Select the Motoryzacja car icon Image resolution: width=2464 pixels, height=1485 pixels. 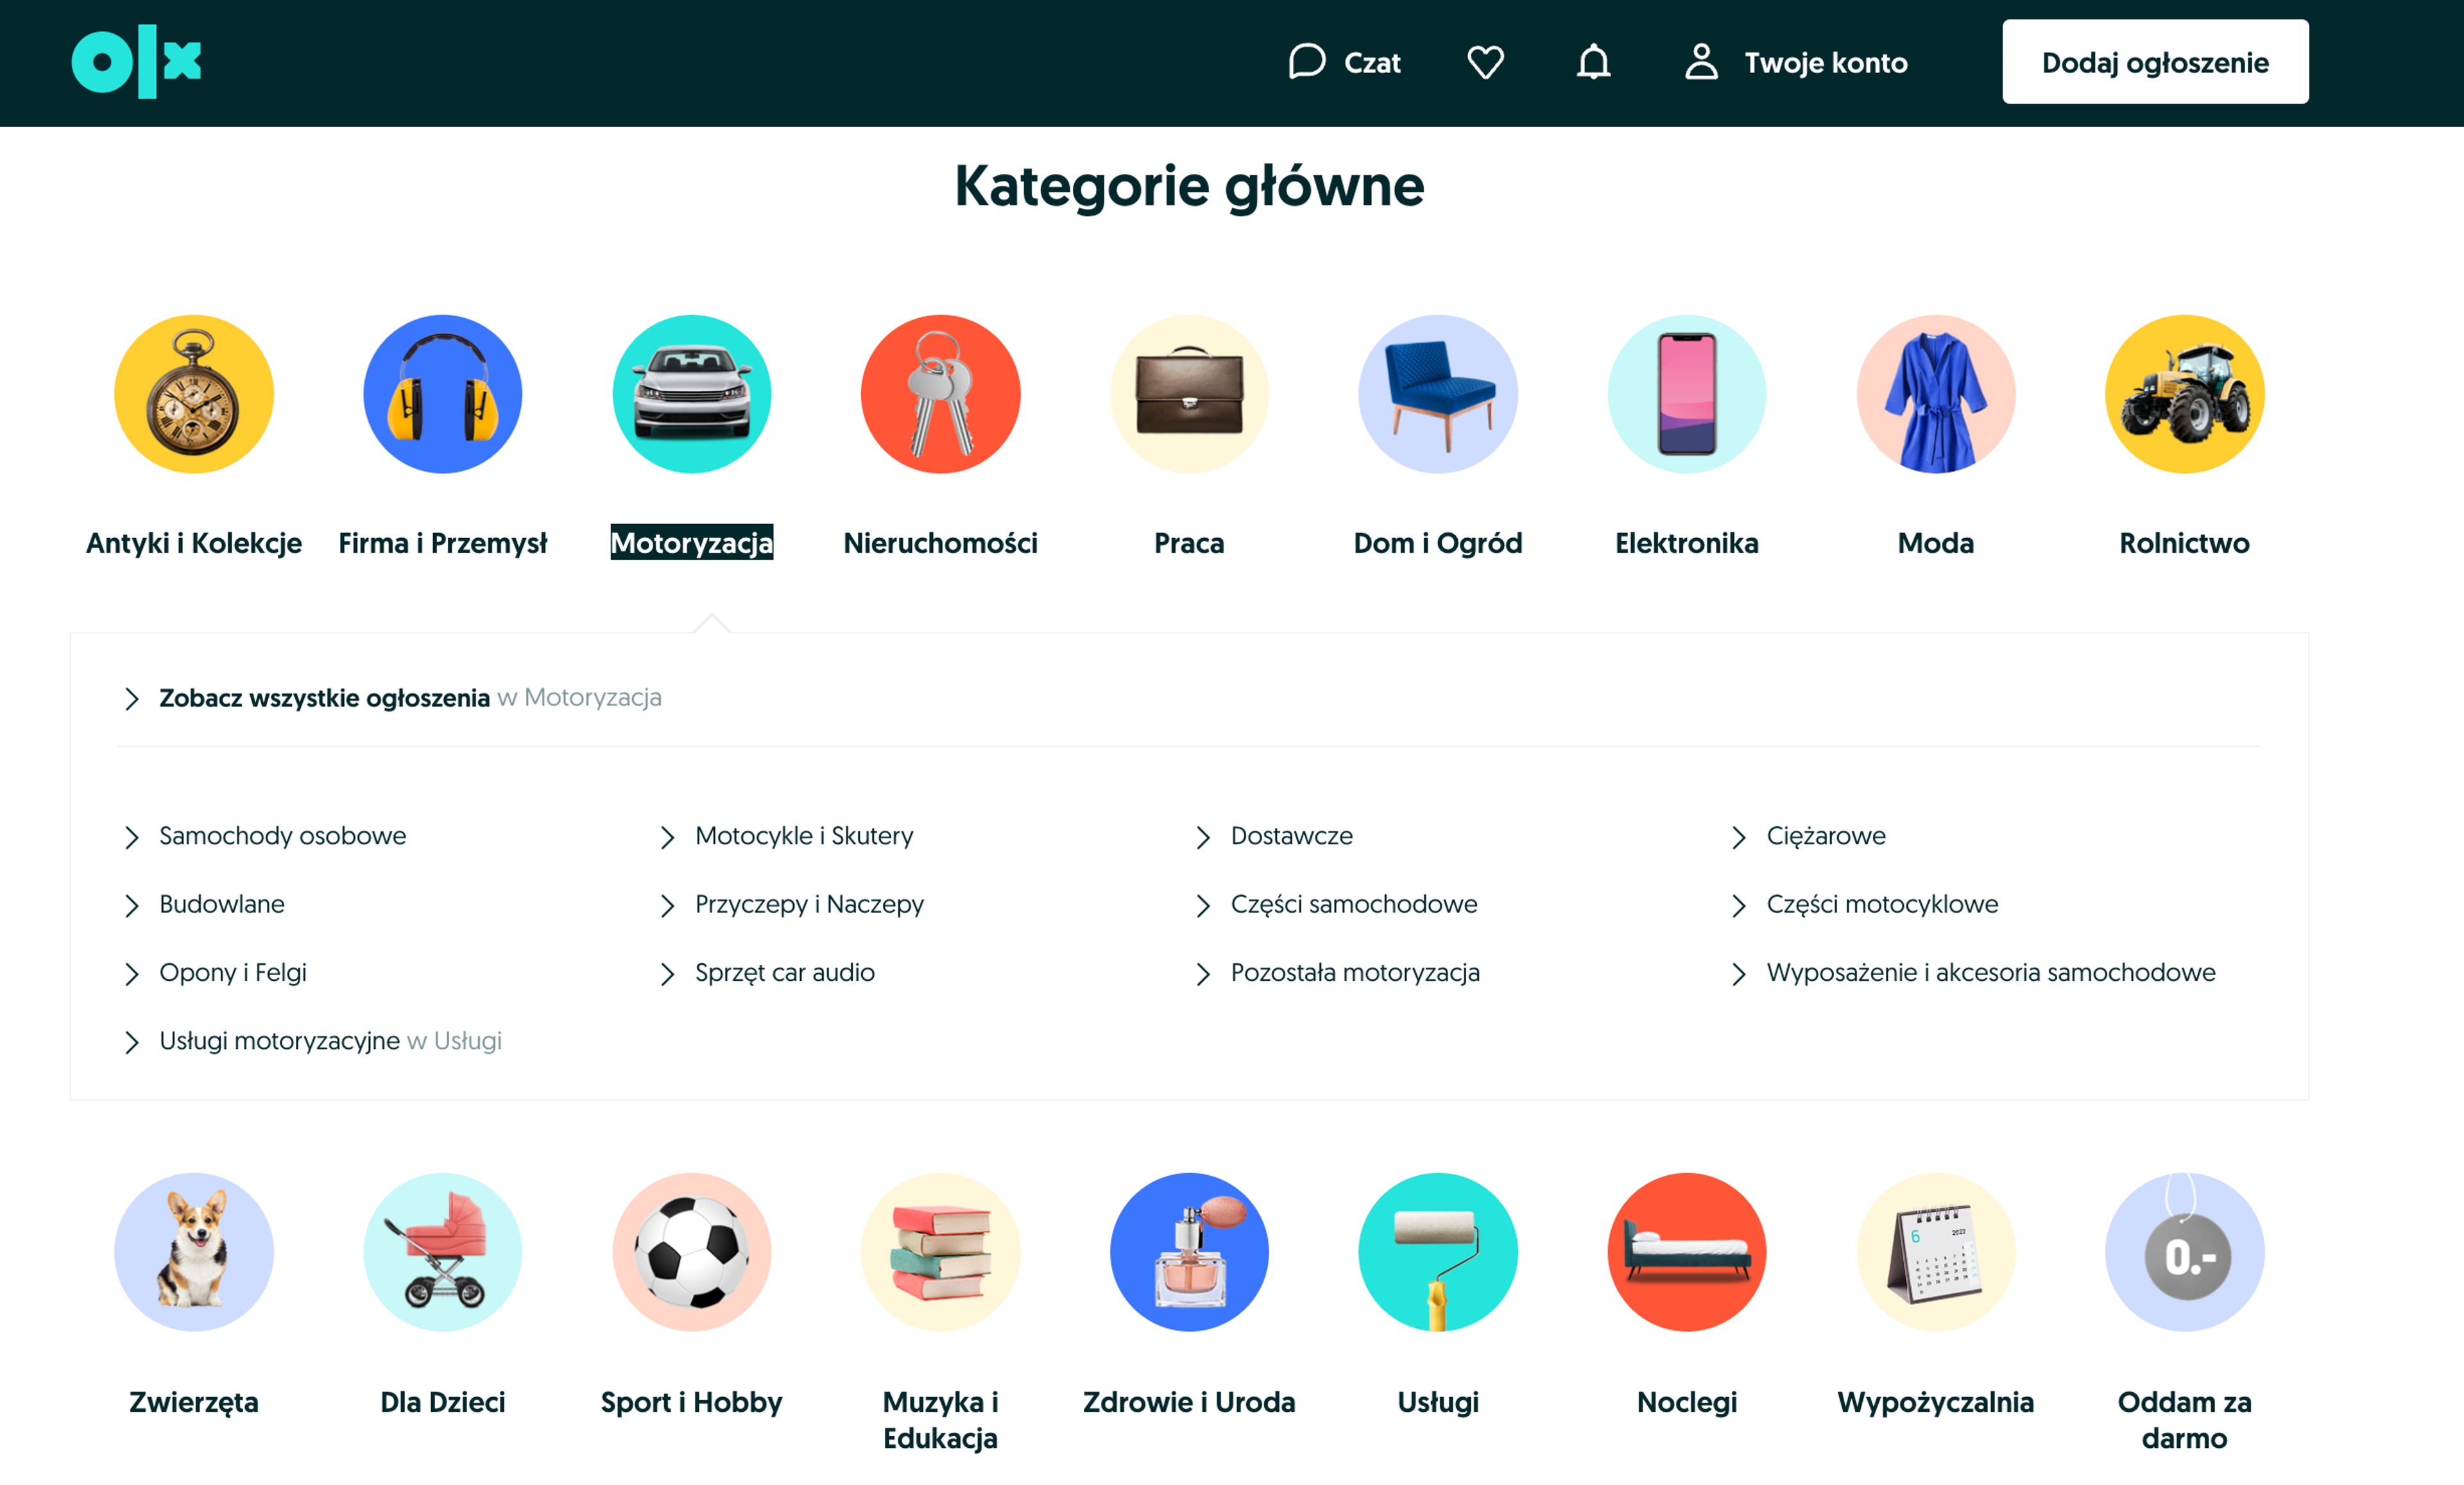692,394
